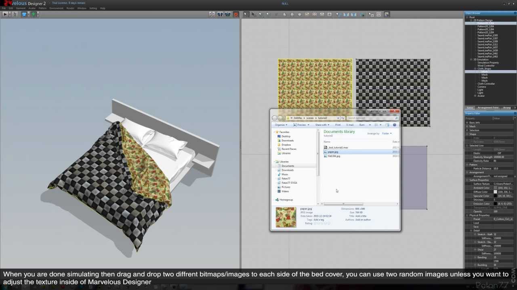Image resolution: width=517 pixels, height=290 pixels.
Task: Click the Diffuse Color swatch
Action: [495, 192]
